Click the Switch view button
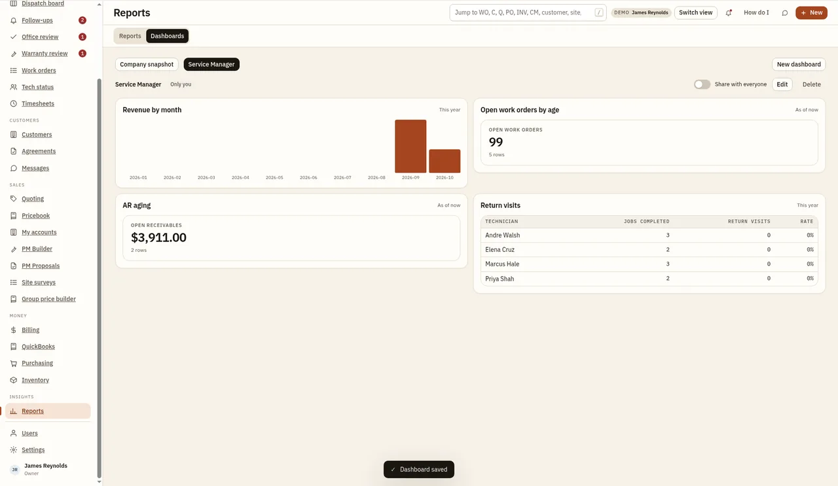The height and width of the screenshot is (486, 838). tap(695, 12)
